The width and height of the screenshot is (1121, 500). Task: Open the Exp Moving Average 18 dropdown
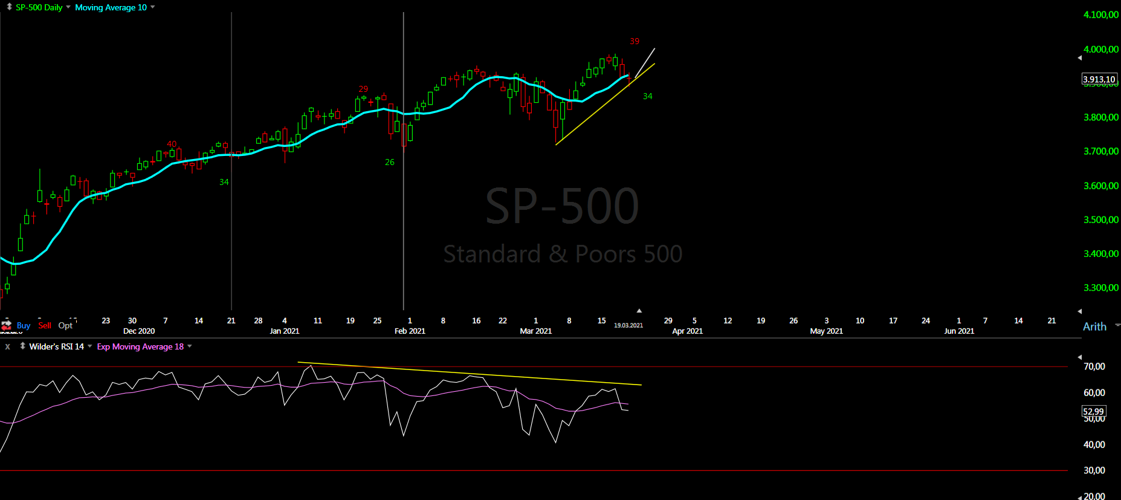(189, 346)
